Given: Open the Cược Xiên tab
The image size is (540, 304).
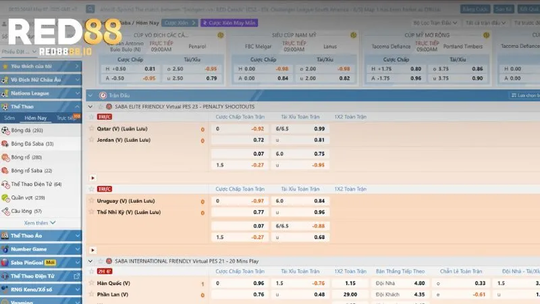Looking at the screenshot, I should click(x=180, y=23).
